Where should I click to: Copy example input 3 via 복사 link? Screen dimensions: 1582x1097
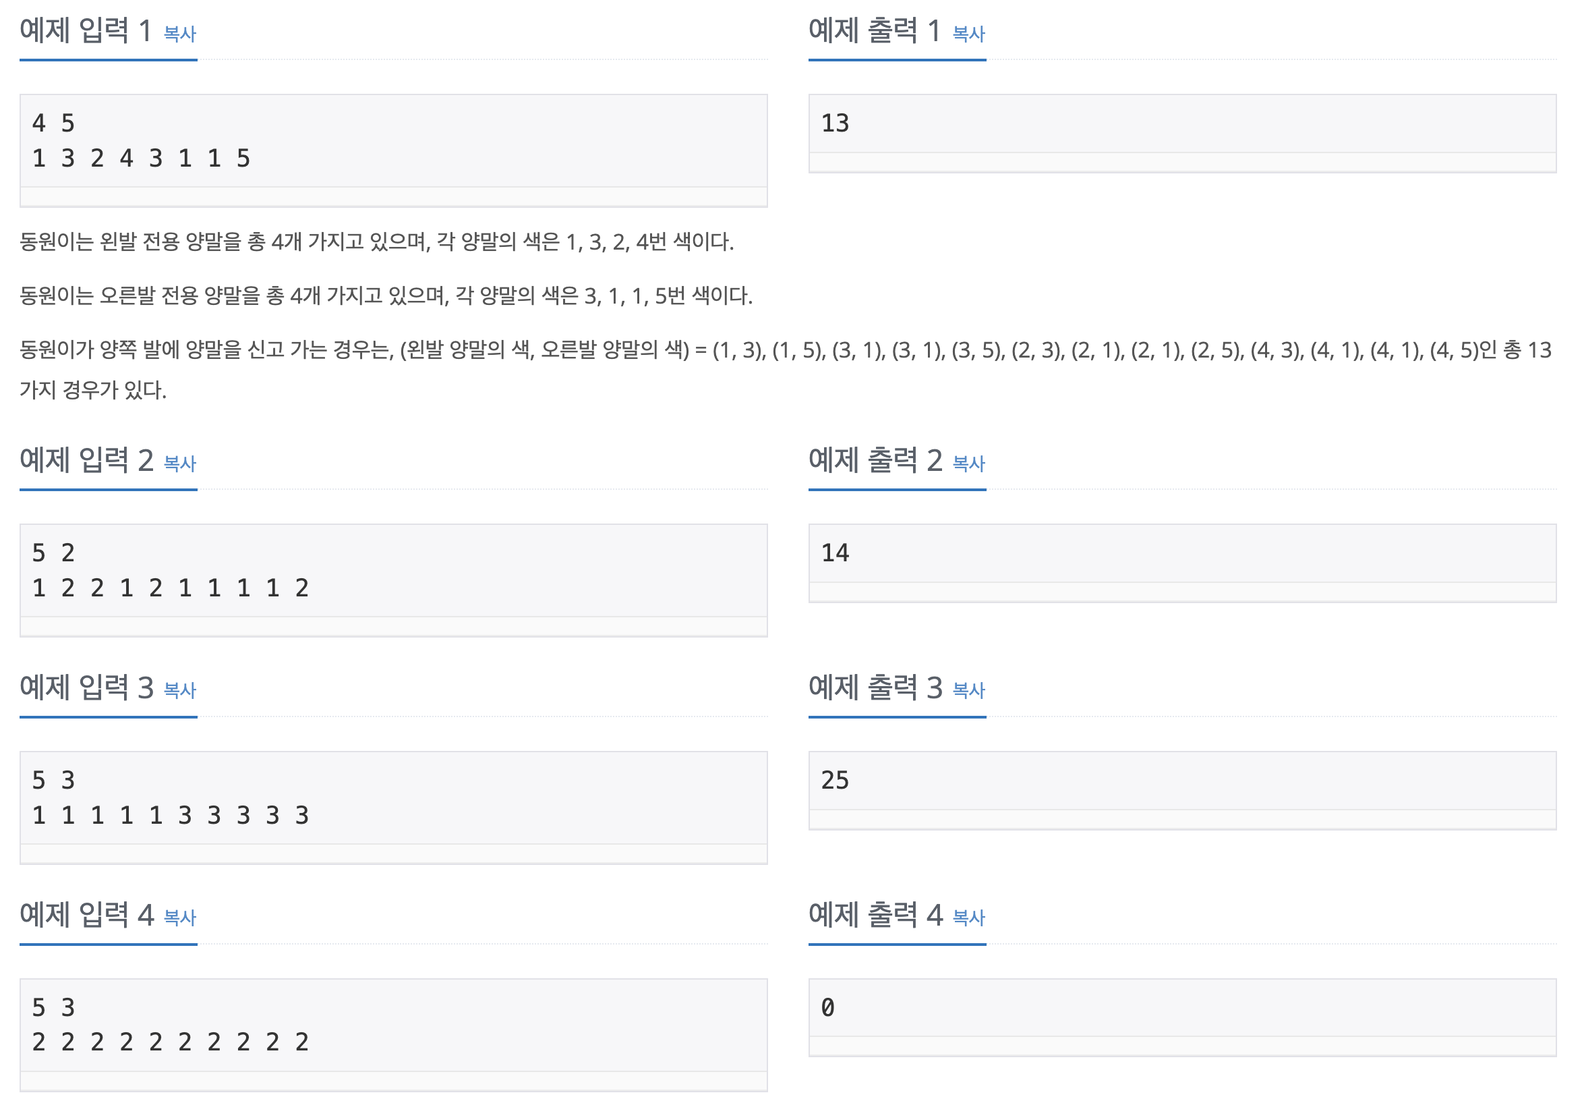click(x=180, y=690)
